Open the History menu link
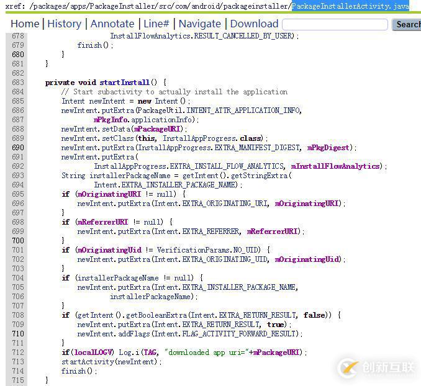 [x=65, y=24]
